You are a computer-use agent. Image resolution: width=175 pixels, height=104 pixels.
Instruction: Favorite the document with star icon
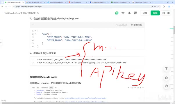point(123,13)
